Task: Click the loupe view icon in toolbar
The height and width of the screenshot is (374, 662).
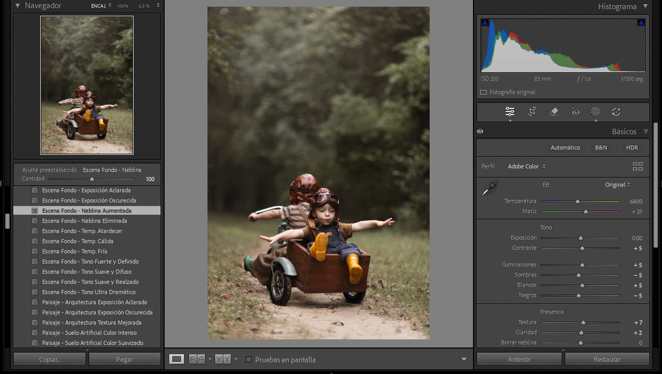Action: point(176,359)
